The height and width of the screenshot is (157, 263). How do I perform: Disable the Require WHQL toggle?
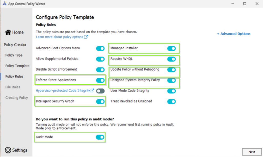(171, 59)
